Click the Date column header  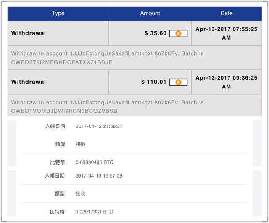pos(227,13)
